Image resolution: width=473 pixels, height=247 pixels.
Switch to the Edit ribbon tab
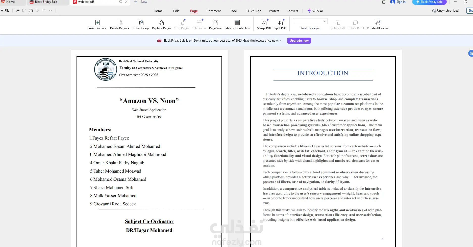[x=176, y=11]
